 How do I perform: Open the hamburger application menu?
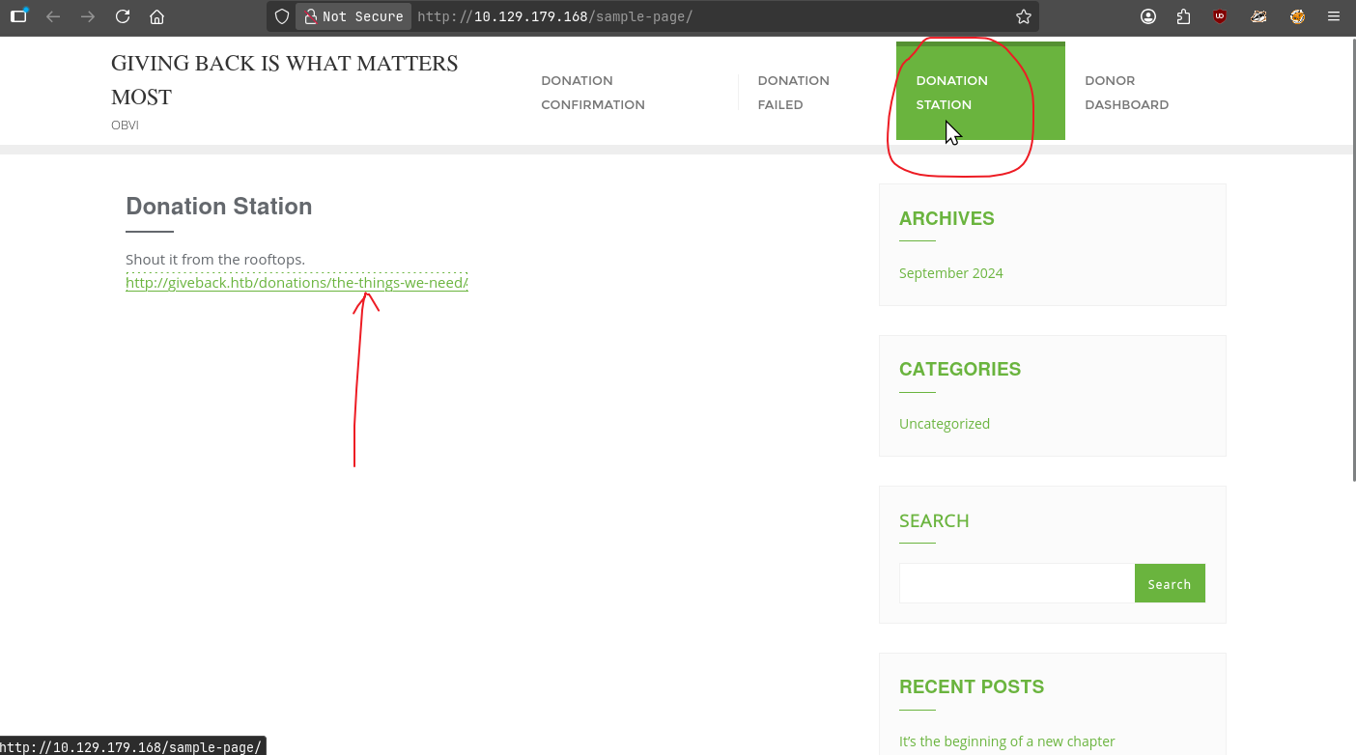1334,16
